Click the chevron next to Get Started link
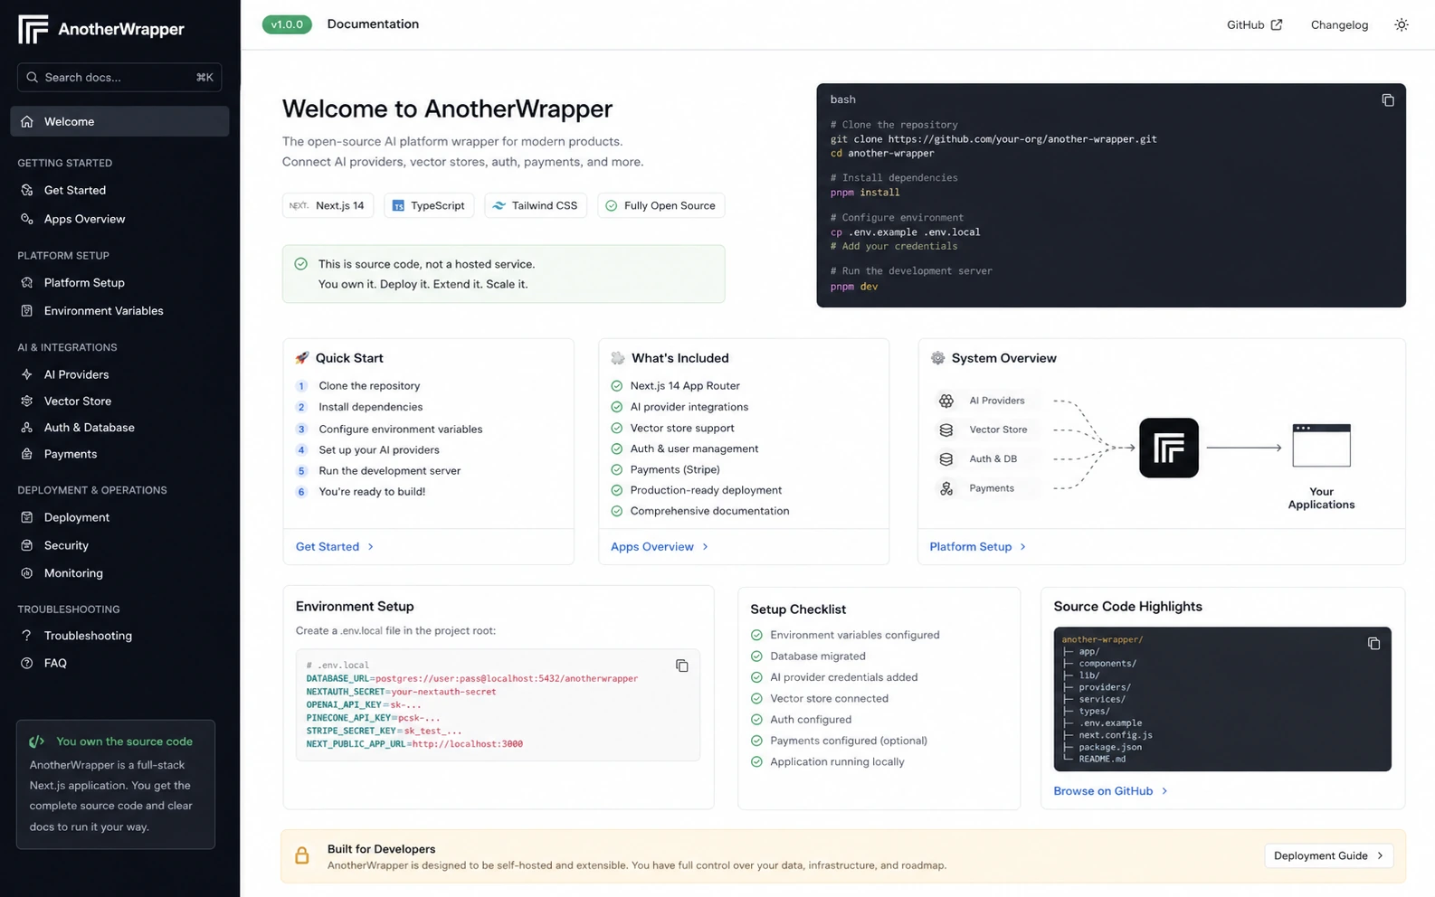The height and width of the screenshot is (897, 1435). point(371,547)
